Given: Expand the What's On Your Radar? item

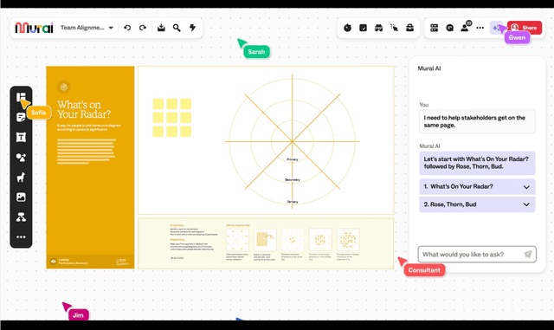Looking at the screenshot, I should tap(477, 187).
